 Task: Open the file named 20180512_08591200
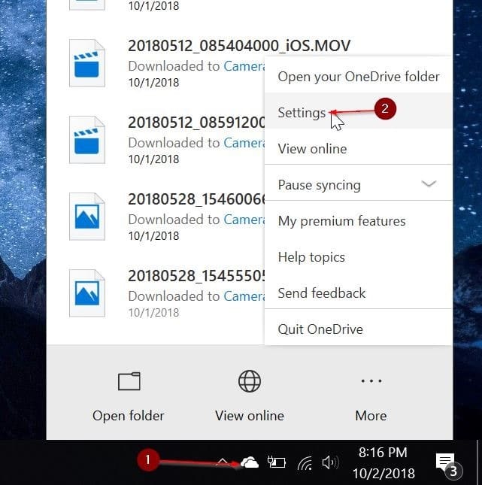[x=196, y=123]
